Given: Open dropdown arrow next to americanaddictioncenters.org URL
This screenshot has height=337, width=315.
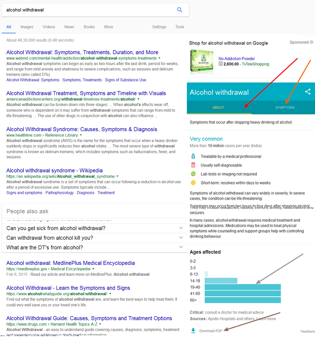Looking at the screenshot, I should [x=138, y=99].
